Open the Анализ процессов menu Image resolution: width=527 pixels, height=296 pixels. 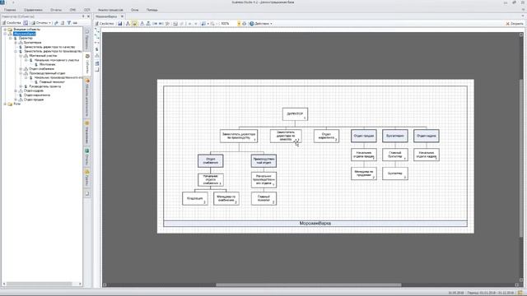(110, 10)
